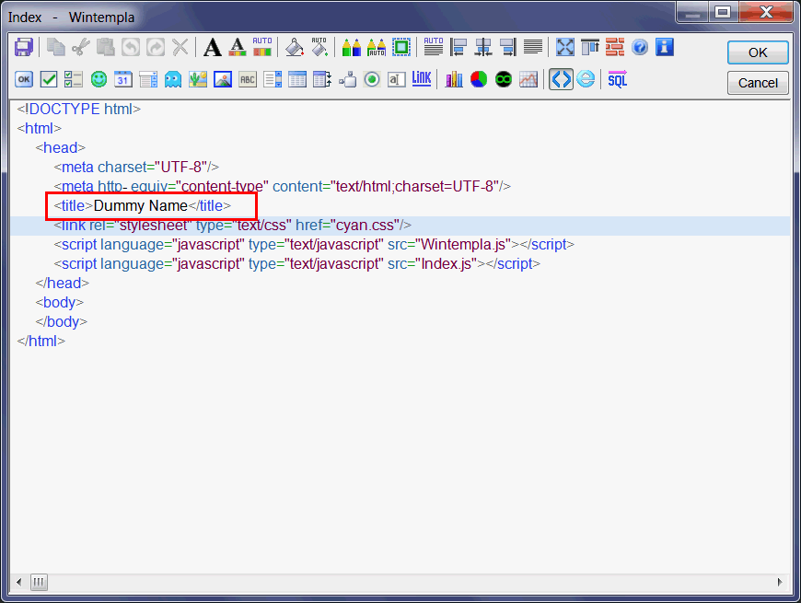The image size is (801, 603).
Task: Apply AUTO text alignment icon
Action: coord(434,48)
